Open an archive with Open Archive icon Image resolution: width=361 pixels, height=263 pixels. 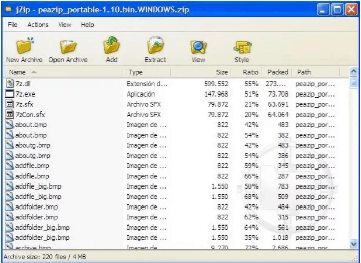[68, 47]
